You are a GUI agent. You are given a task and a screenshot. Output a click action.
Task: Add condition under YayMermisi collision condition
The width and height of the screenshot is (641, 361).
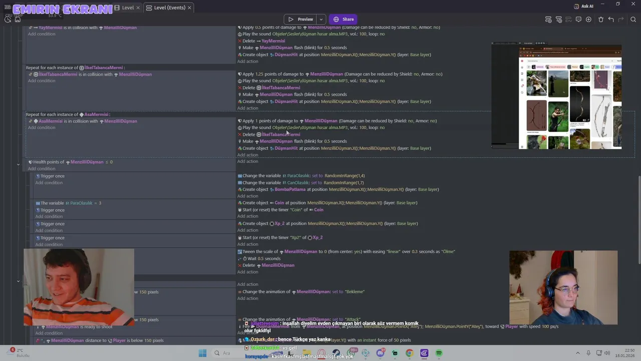point(42,34)
